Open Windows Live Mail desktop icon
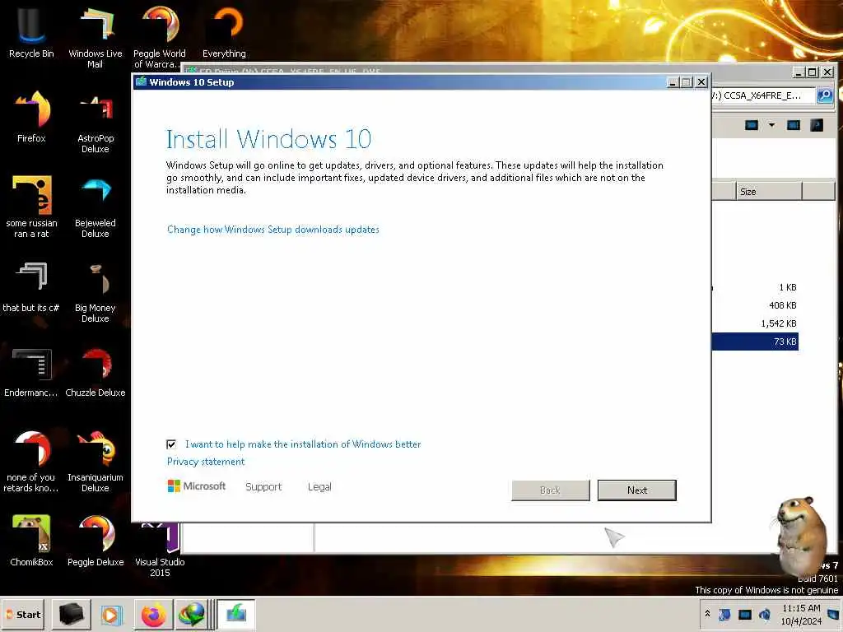Screen dimensions: 843x632 95,36
